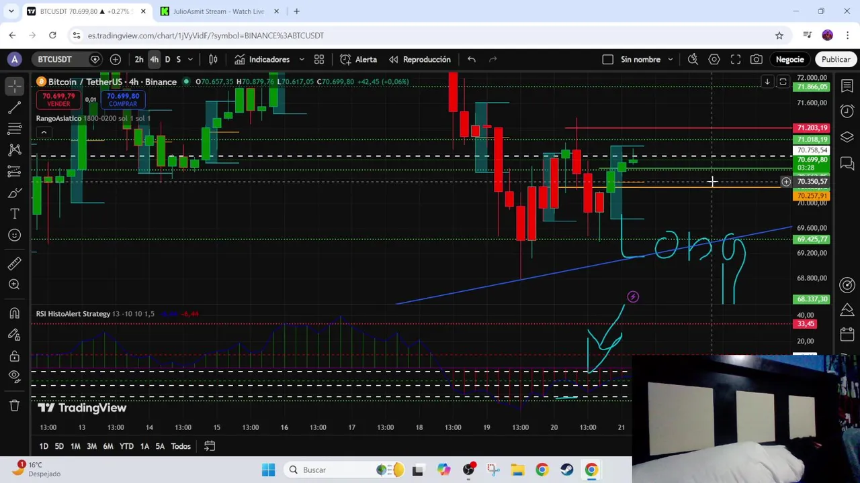860x483 pixels.
Task: Open the chat panel icon in right sidebar
Action: coord(847,163)
